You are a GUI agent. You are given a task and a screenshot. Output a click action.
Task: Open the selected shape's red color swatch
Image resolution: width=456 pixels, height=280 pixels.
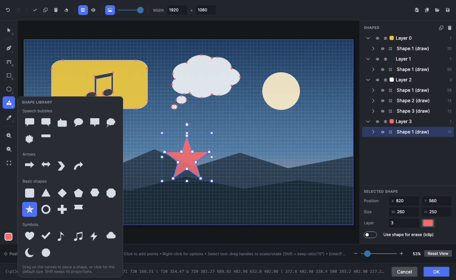click(428, 223)
